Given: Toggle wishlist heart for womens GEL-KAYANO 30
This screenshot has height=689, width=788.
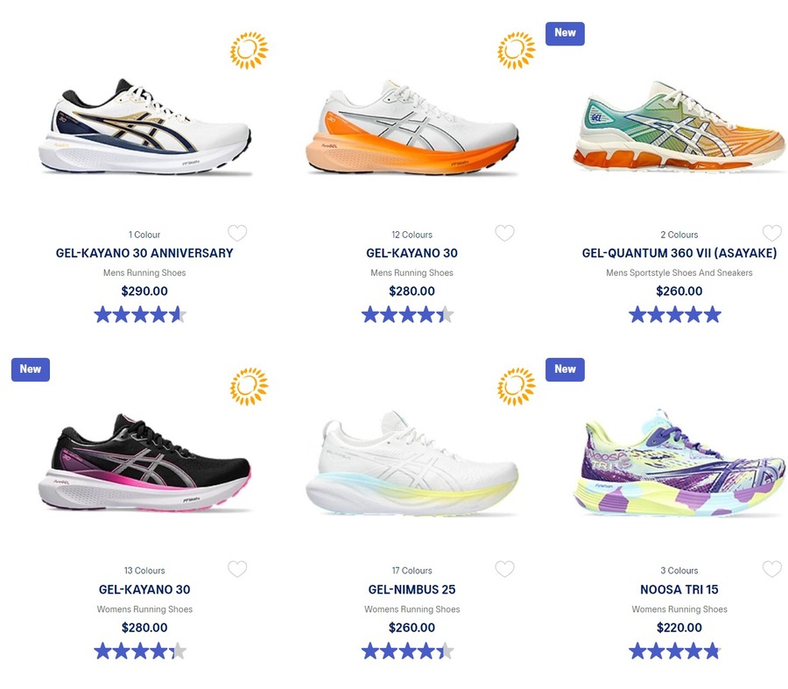Looking at the screenshot, I should tap(237, 569).
